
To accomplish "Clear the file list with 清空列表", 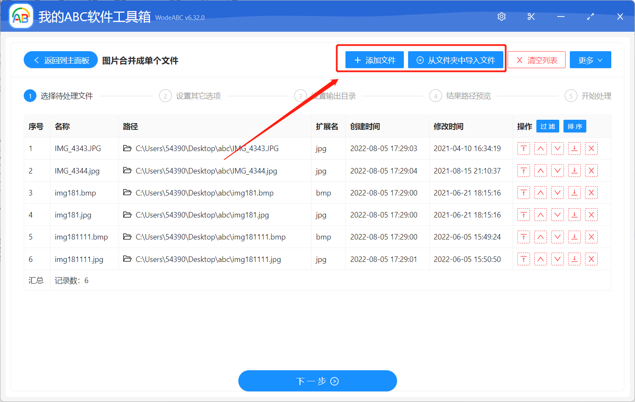I will [x=536, y=60].
